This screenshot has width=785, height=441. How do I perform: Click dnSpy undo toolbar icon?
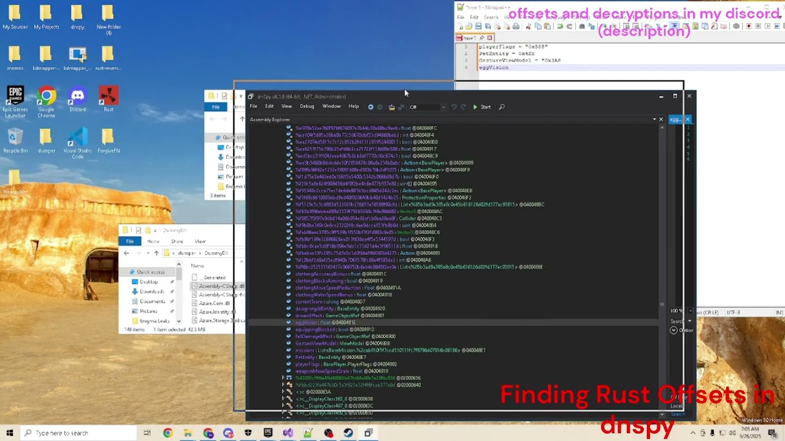pos(454,107)
